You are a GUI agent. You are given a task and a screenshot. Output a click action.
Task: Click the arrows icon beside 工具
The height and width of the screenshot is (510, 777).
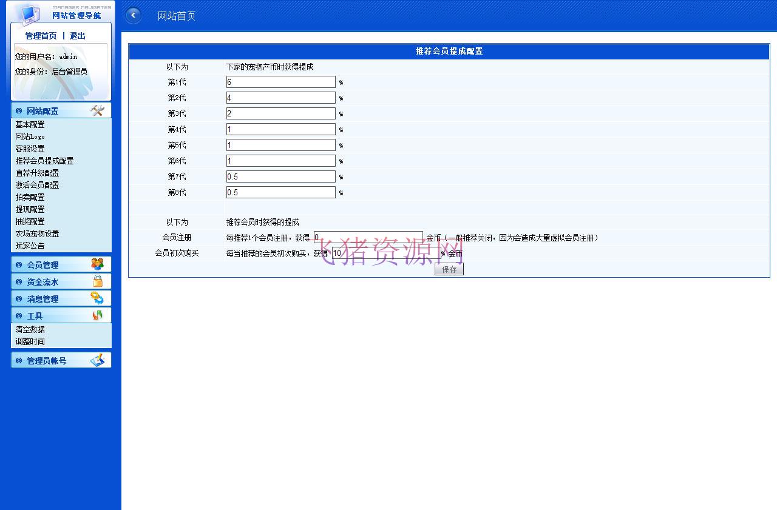(x=97, y=315)
